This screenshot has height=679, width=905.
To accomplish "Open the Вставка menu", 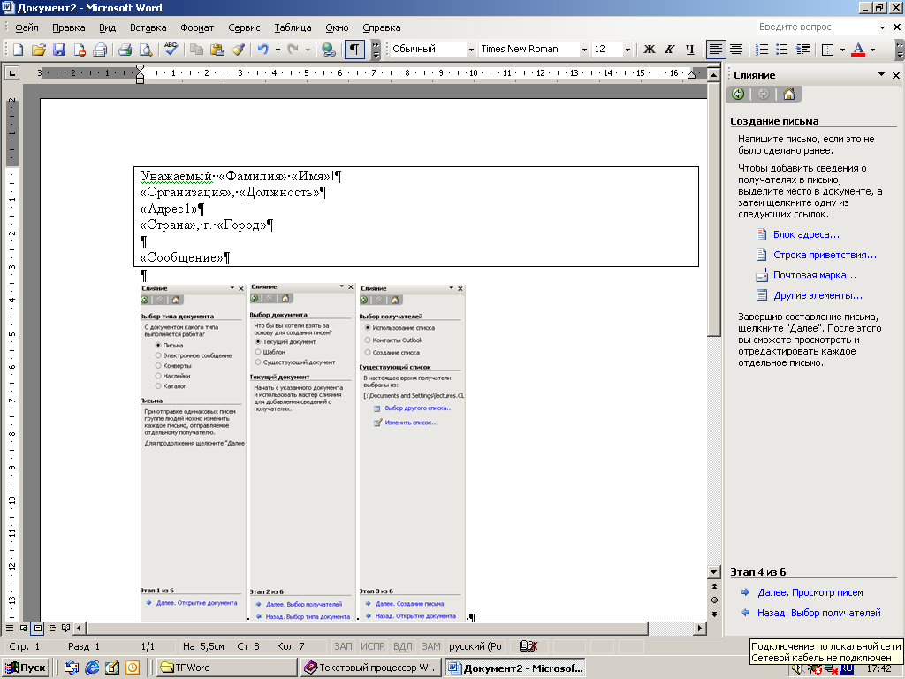I will click(x=148, y=27).
